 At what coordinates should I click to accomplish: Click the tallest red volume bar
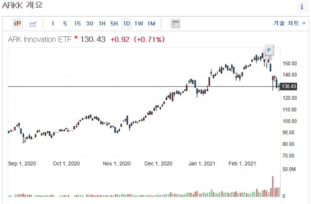pyautogui.click(x=273, y=186)
